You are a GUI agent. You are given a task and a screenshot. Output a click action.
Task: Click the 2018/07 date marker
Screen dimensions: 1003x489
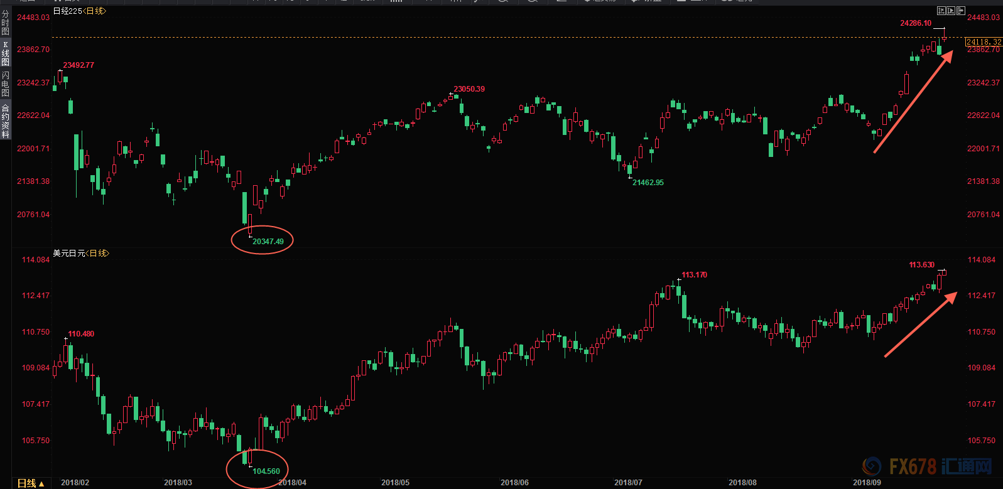point(628,483)
